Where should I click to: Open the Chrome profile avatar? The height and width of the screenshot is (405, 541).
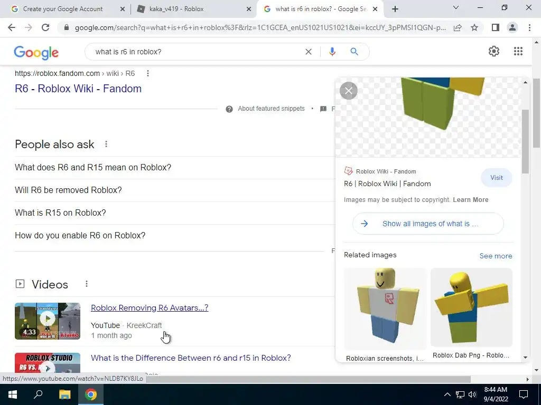pos(512,27)
